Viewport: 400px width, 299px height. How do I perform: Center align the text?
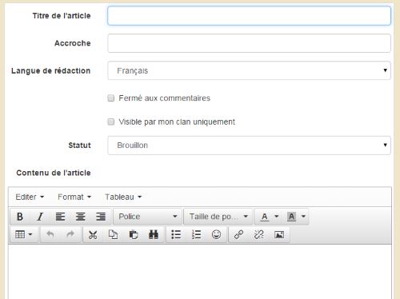pos(80,217)
